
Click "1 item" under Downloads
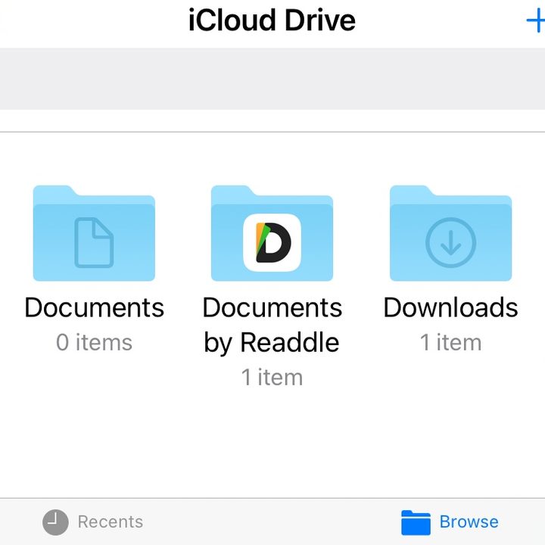pyautogui.click(x=451, y=342)
